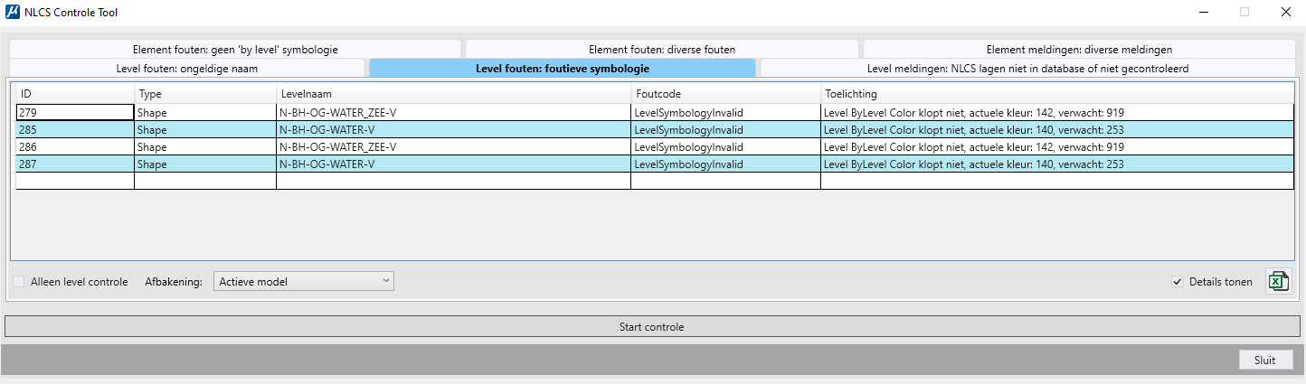Select N-BH-OG-WATER-V in row 285

point(453,129)
